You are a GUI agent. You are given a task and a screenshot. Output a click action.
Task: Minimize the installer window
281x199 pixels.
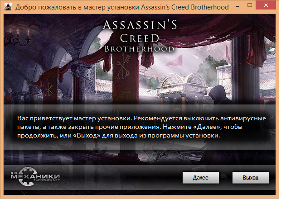click(237, 6)
